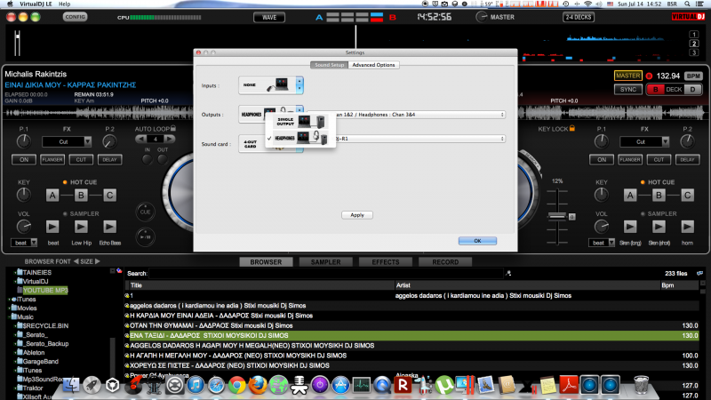Click the right deck SYNC button
Image resolution: width=711 pixels, height=400 pixels.
[628, 90]
